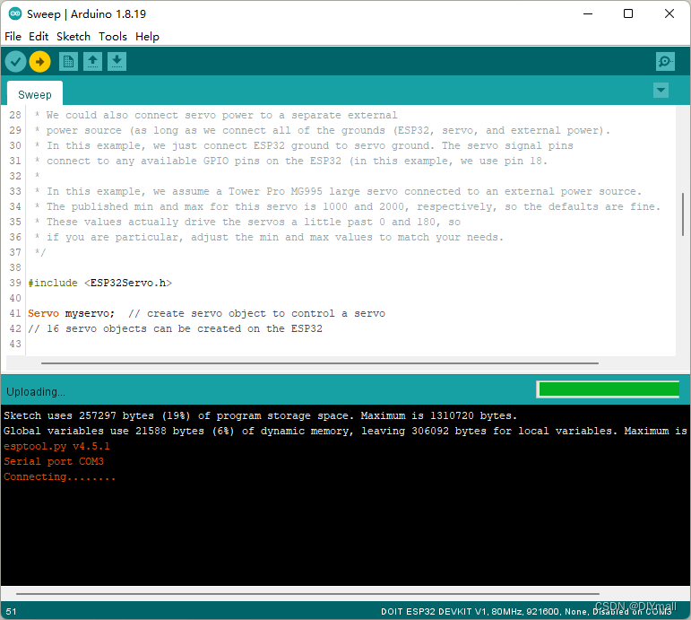This screenshot has width=691, height=620.
Task: Open the Edit menu
Action: pyautogui.click(x=39, y=37)
